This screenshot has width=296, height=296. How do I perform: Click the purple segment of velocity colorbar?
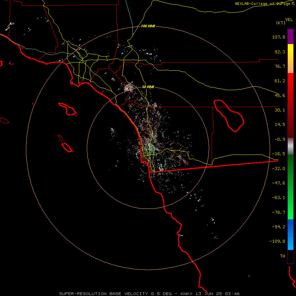pyautogui.click(x=290, y=37)
